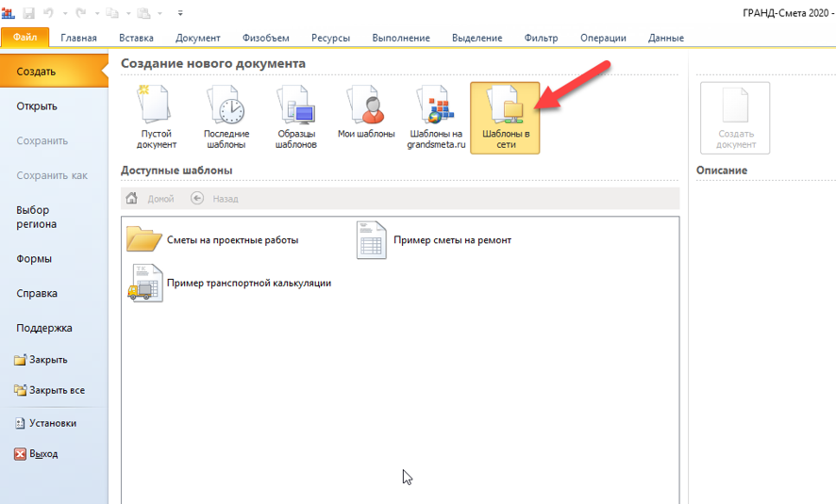Switch to the Фильтр ribbon tab
The height and width of the screenshot is (504, 836).
(x=542, y=38)
